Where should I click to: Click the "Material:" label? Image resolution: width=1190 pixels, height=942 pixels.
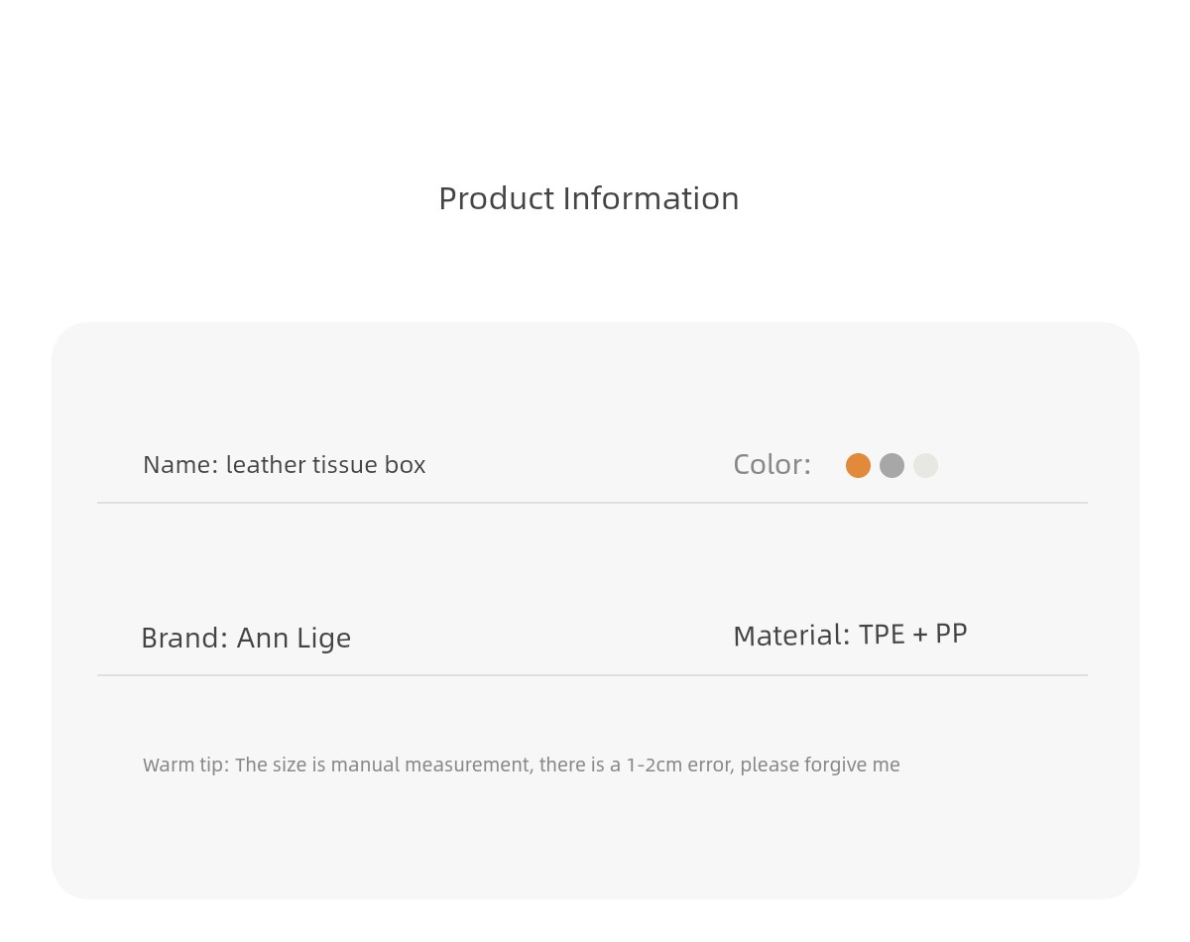point(791,636)
